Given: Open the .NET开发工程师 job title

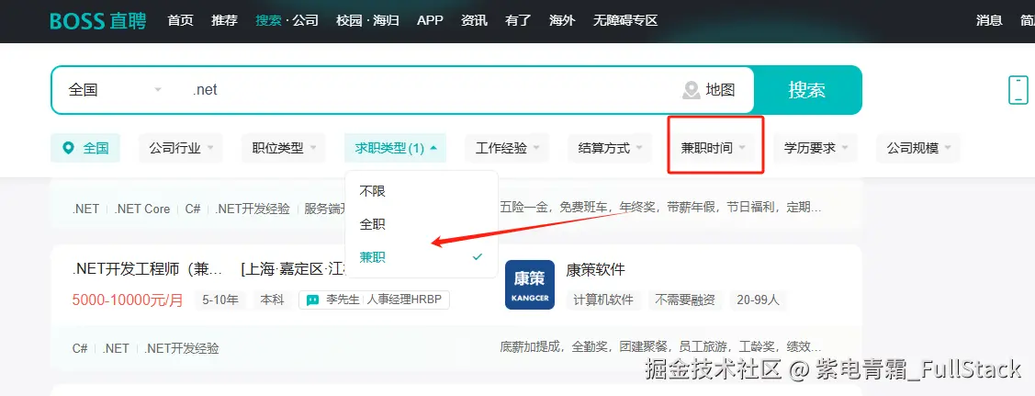Looking at the screenshot, I should point(149,269).
